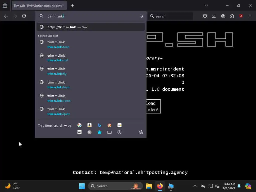Screen dimensions: 256x192
Task: Search with Google this time
Action: pos(79,125)
